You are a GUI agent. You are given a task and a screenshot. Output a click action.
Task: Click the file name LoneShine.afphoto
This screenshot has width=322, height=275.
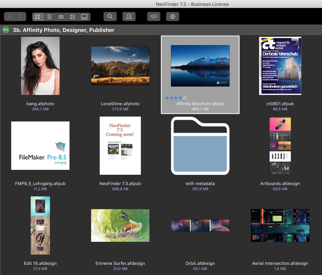pyautogui.click(x=120, y=104)
